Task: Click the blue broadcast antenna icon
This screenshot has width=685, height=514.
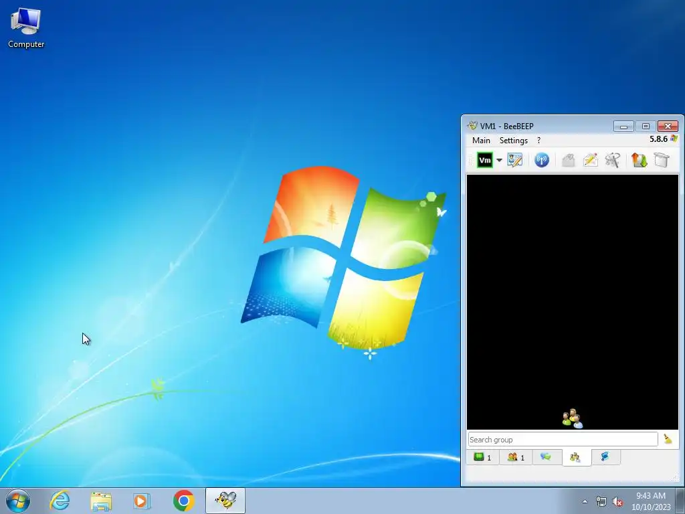Action: point(542,160)
